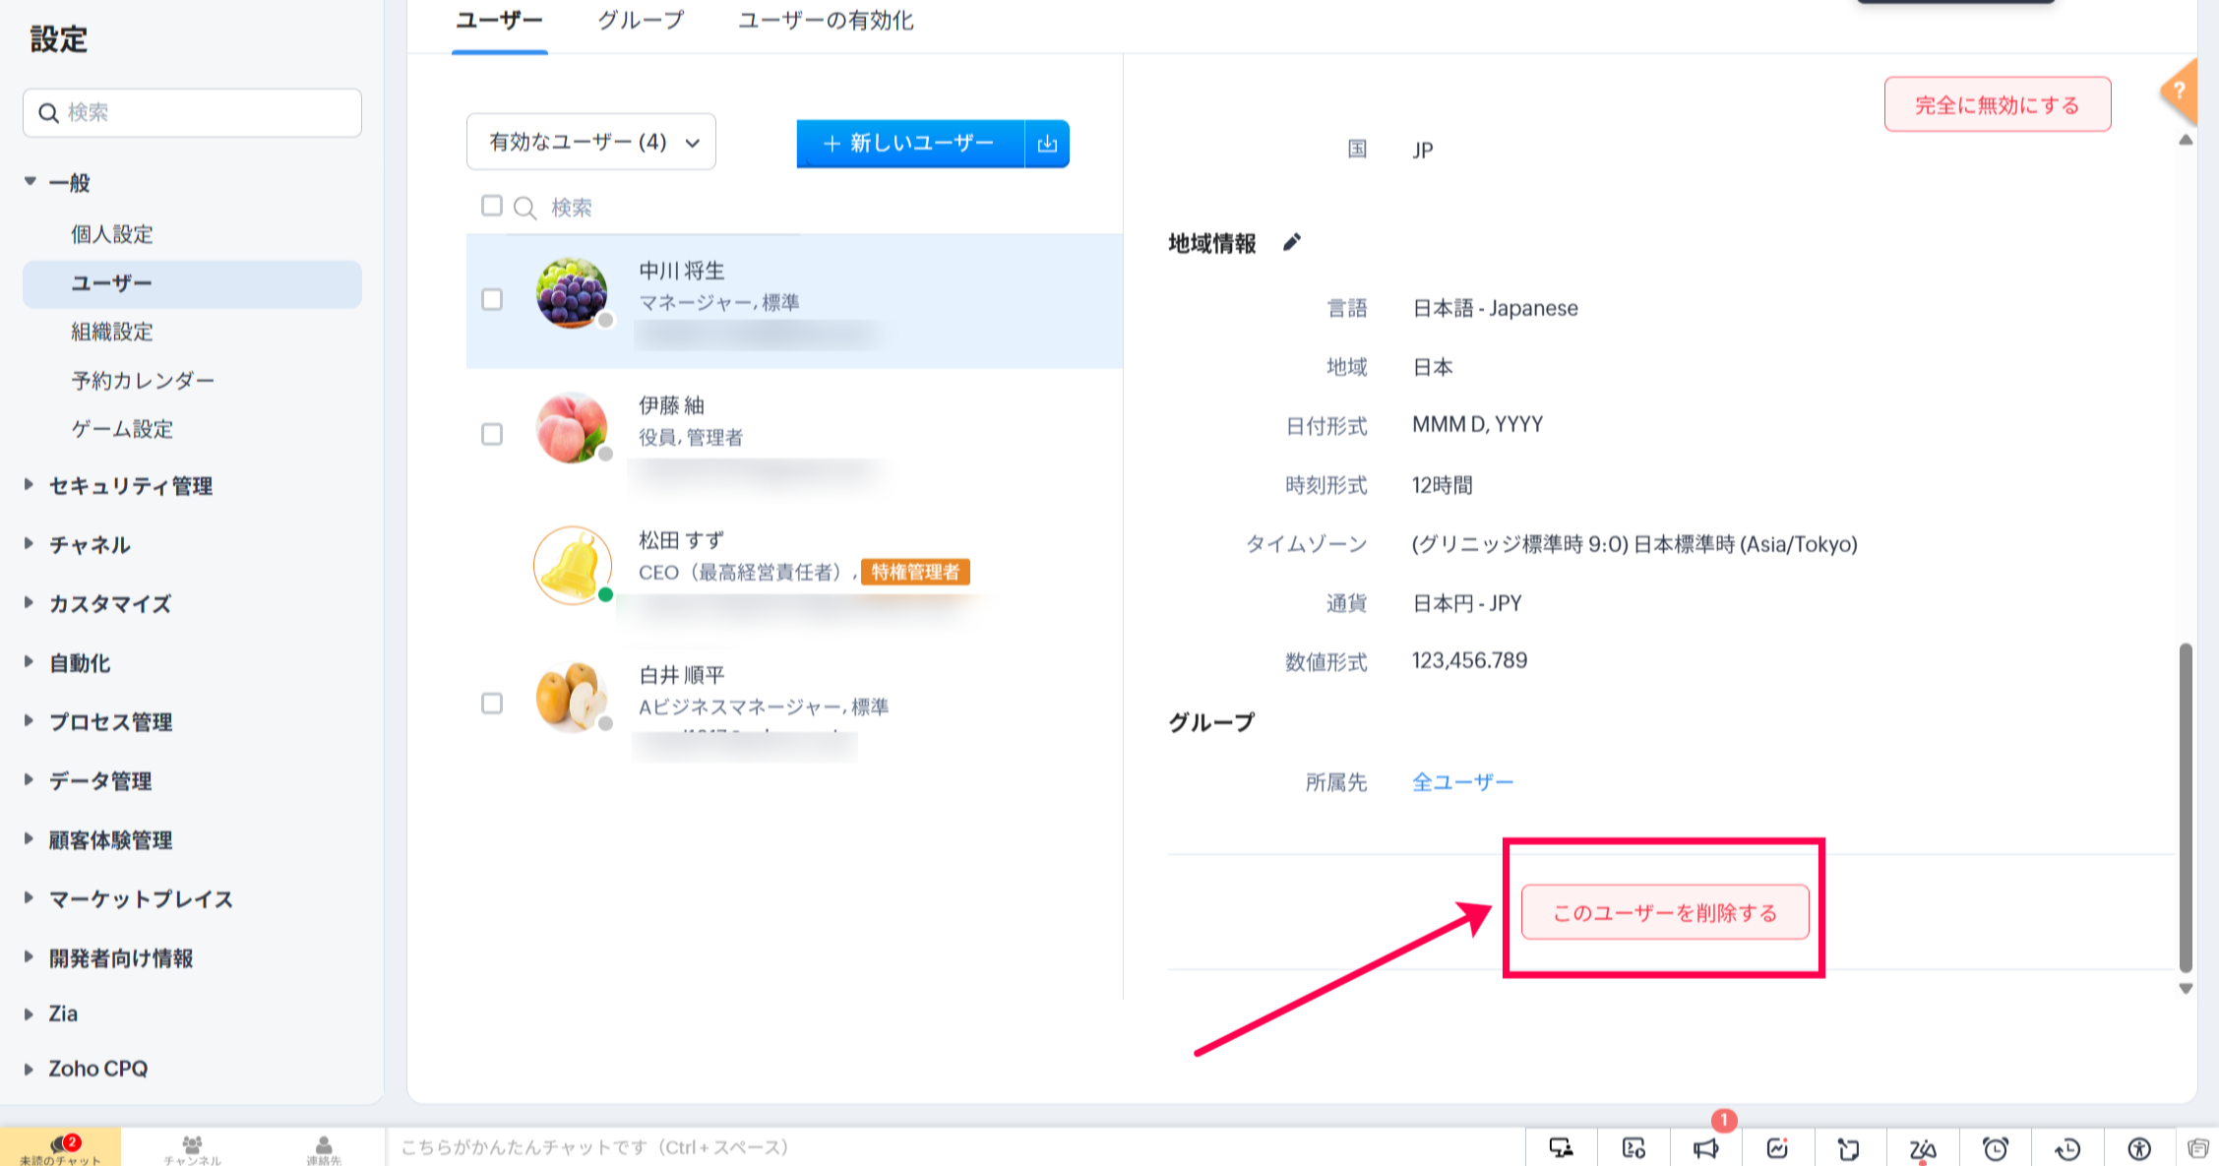Open the Zia assistant icon in bottom bar

[1922, 1148]
